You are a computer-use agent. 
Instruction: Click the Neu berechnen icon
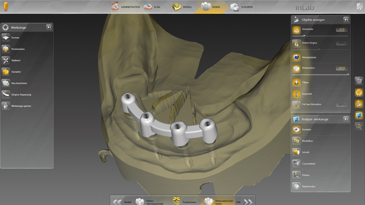point(6,83)
